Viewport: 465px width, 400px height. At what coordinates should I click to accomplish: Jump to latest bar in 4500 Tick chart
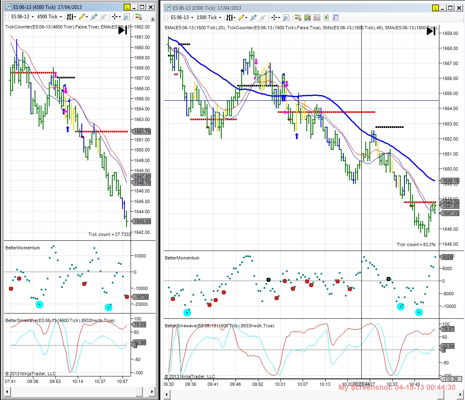click(123, 30)
